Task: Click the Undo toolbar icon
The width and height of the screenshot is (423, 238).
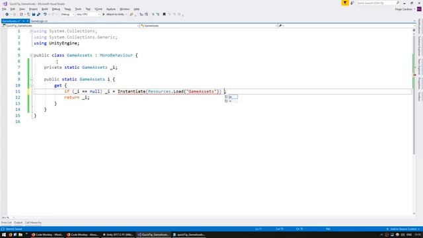Action: coord(45,15)
